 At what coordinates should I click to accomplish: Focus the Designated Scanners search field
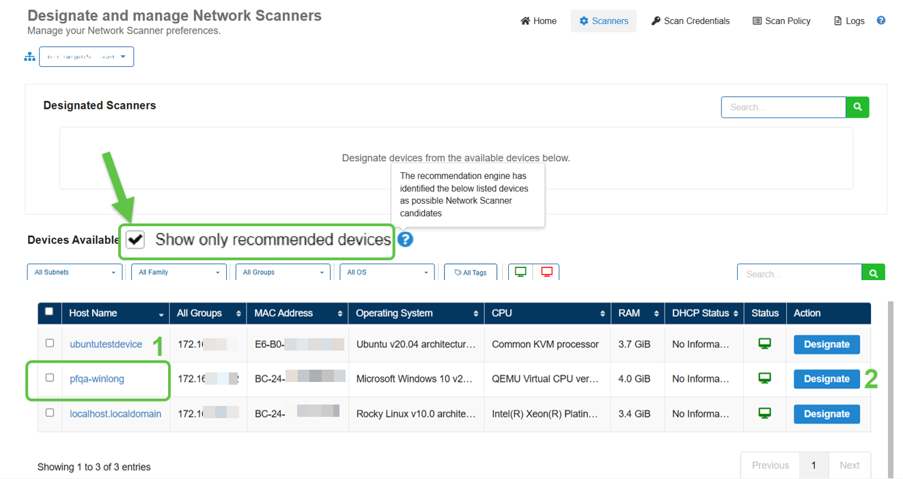(783, 107)
